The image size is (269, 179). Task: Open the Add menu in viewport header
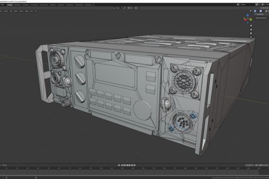click(x=11, y=11)
